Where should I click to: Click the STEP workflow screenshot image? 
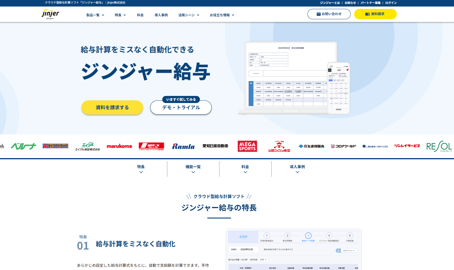(x=293, y=249)
